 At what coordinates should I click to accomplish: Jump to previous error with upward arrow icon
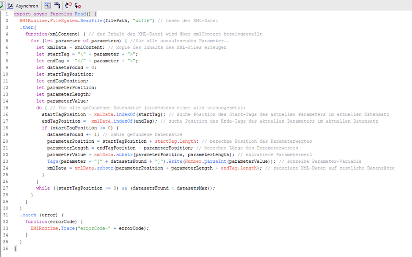pyautogui.click(x=68, y=5)
